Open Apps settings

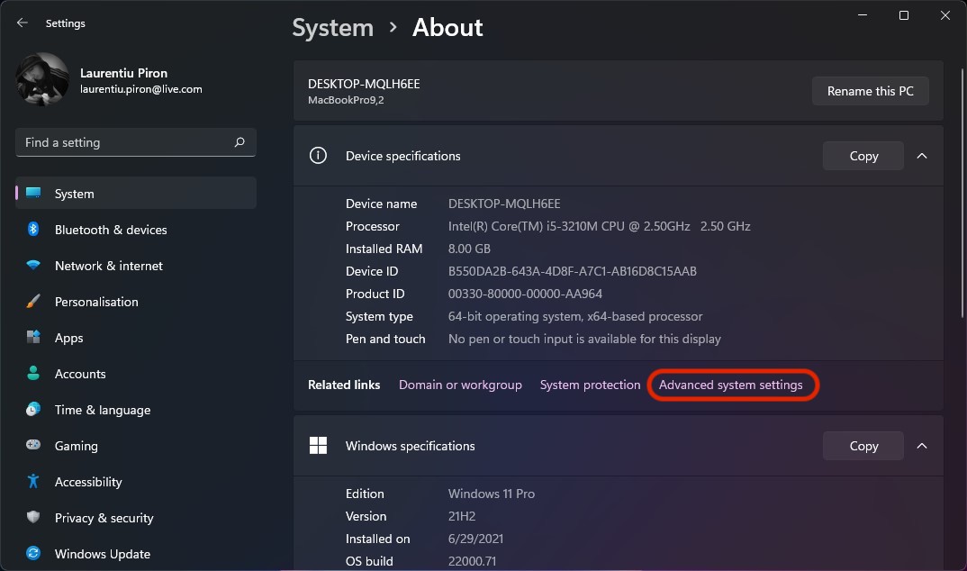click(x=136, y=338)
